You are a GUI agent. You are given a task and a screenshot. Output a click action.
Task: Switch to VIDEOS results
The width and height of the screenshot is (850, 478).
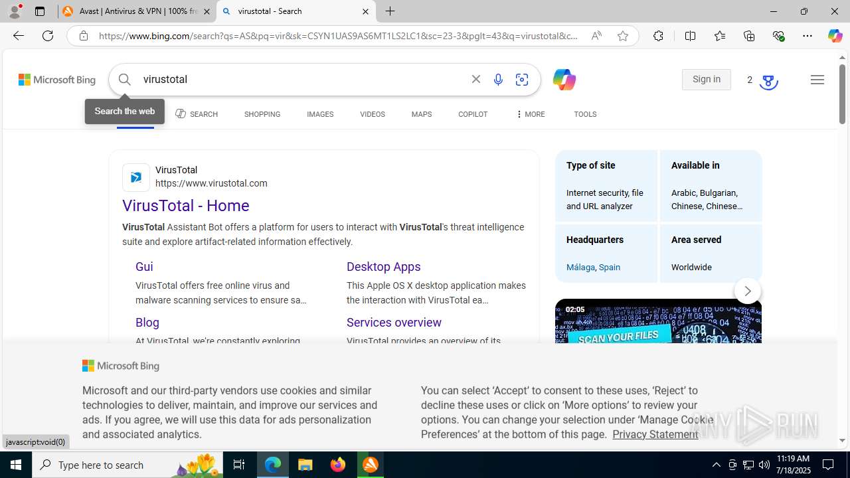coord(373,114)
